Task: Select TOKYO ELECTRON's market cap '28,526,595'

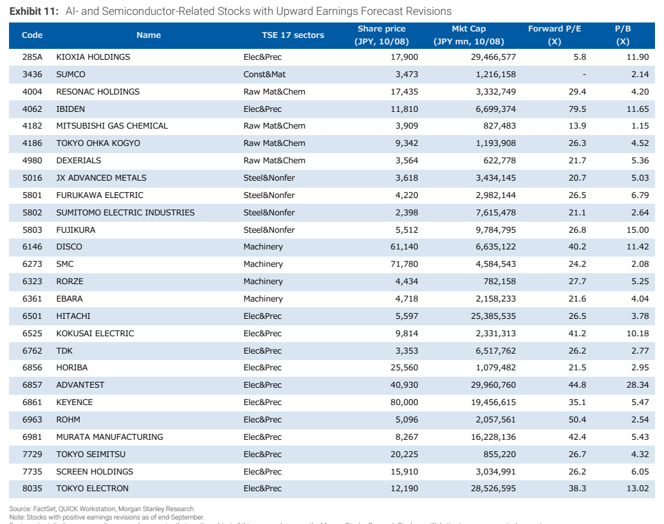Action: point(494,489)
